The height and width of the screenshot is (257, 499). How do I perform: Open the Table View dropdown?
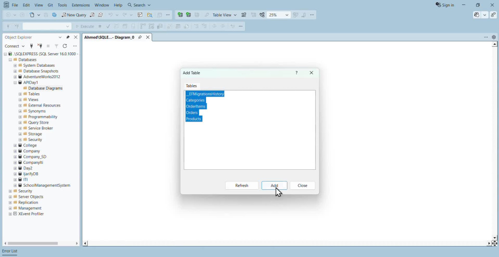[x=225, y=15]
